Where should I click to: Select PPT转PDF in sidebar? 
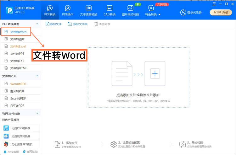21,106
